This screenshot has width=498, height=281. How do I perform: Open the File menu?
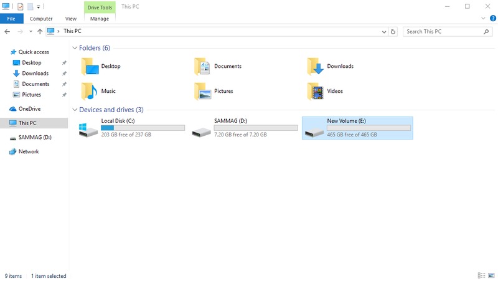pyautogui.click(x=11, y=19)
